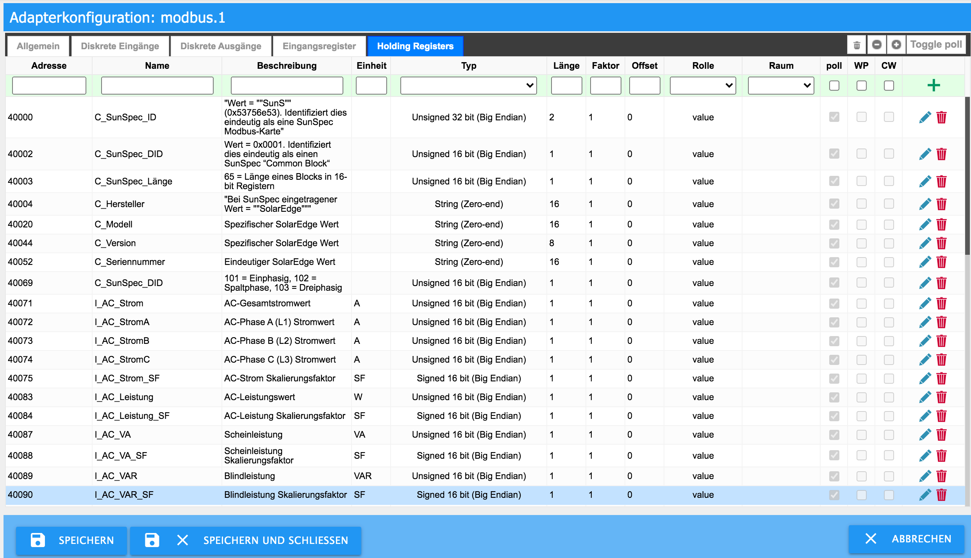Delete the C_Modell row
Screen dimensions: 971x558
tap(941, 224)
